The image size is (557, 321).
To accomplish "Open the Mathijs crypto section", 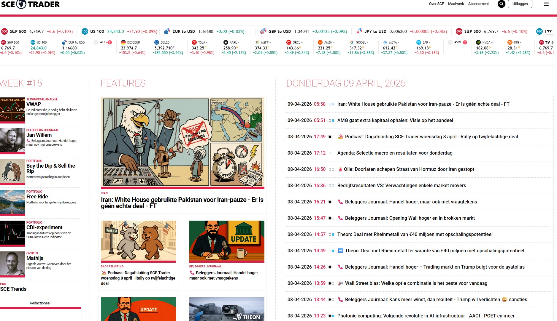I will point(35,258).
